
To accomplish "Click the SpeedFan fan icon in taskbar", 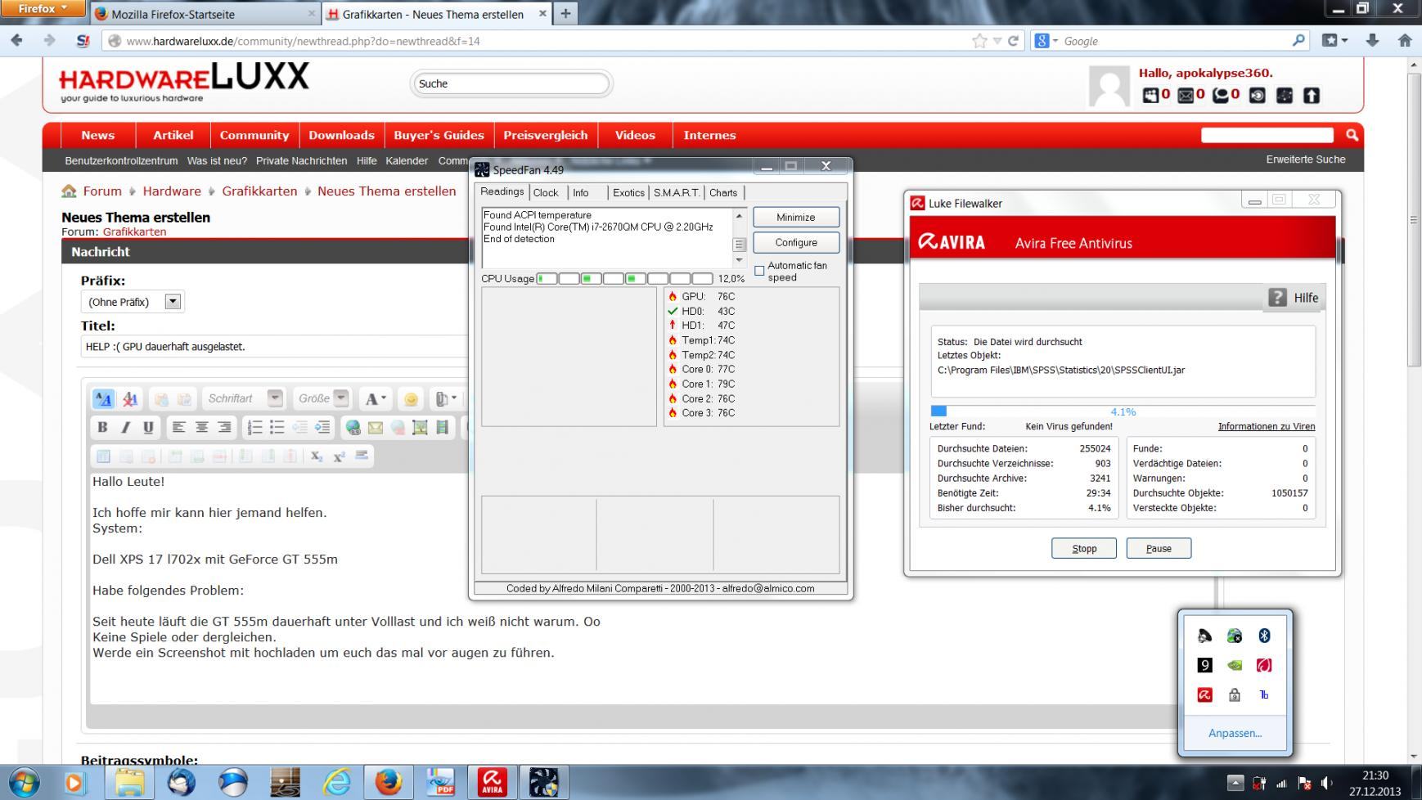I will point(543,782).
